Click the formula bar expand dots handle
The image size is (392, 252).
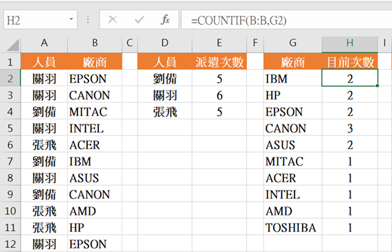[88, 19]
